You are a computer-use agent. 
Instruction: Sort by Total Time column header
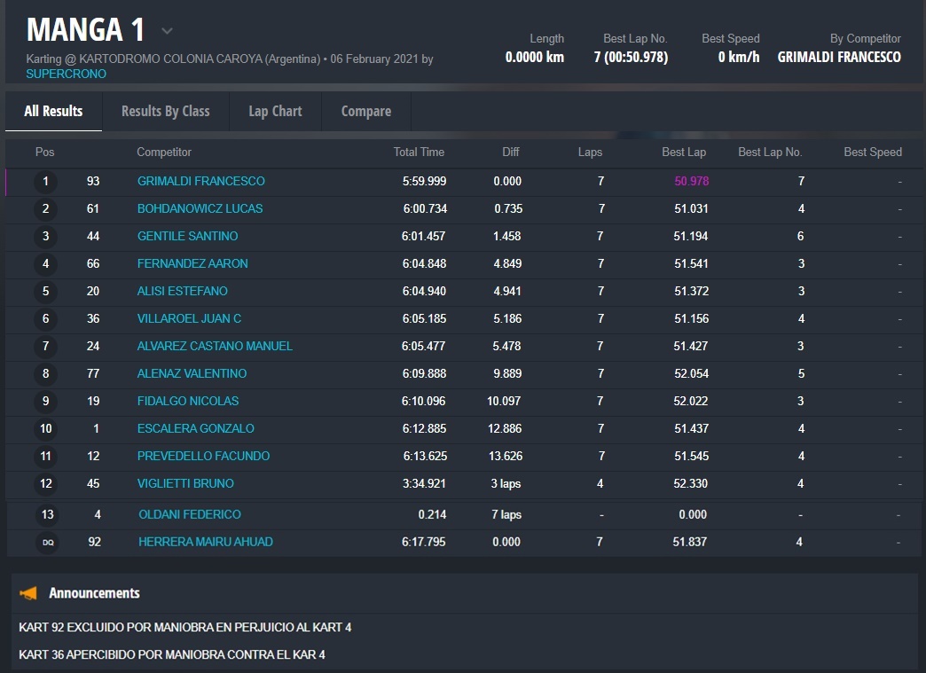coord(419,152)
